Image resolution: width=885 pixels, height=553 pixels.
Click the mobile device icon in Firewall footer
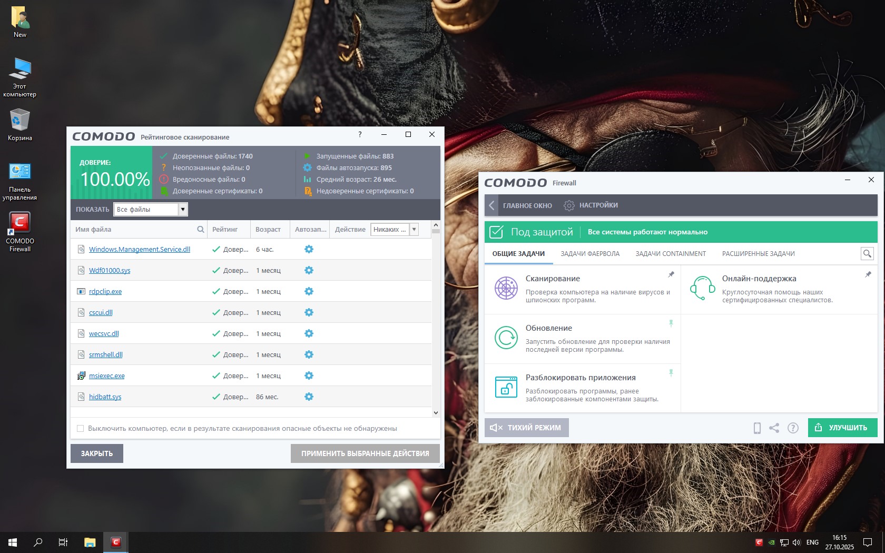[x=757, y=428]
